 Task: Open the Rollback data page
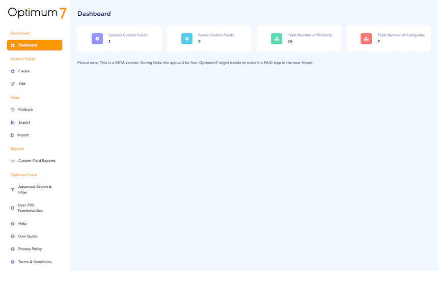[x=25, y=110]
